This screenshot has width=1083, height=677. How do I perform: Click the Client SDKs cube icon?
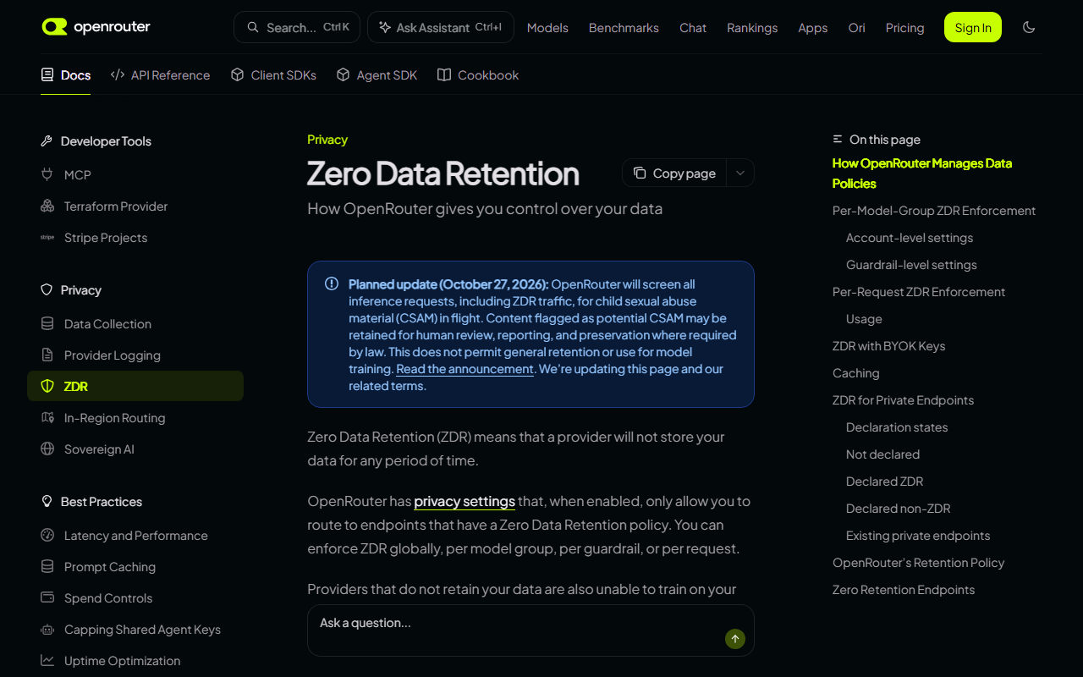click(238, 74)
